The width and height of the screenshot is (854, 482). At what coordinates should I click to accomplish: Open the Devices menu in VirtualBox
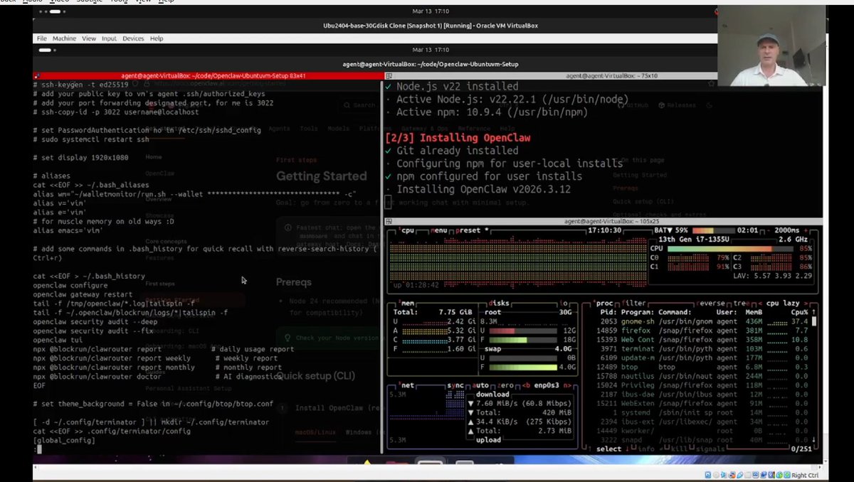[132, 38]
